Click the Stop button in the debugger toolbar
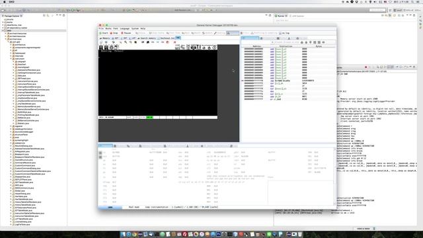Screen dimensions: 423x238 [114, 33]
